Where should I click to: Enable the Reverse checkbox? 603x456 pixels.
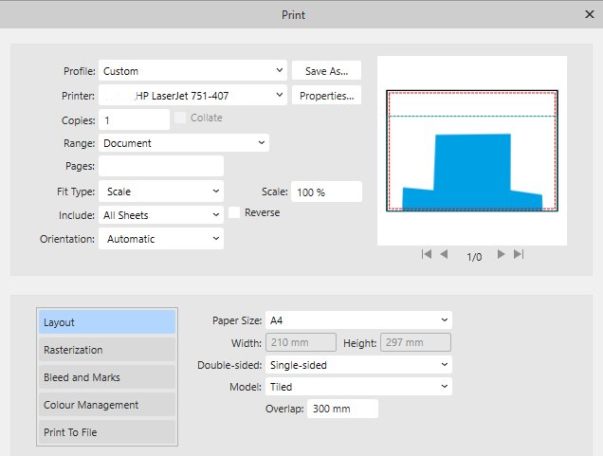(x=234, y=212)
